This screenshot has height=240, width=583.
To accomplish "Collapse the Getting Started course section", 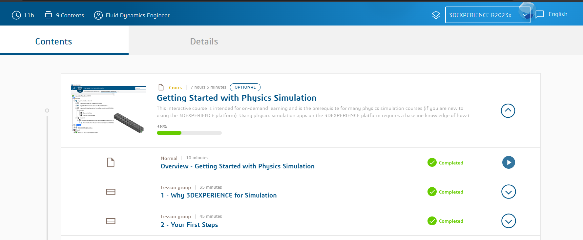I will point(508,111).
